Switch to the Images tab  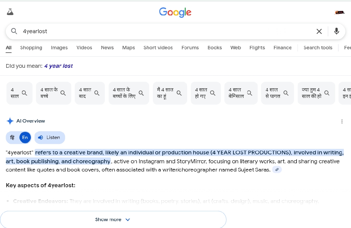[59, 48]
